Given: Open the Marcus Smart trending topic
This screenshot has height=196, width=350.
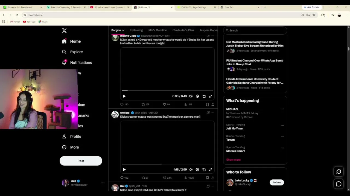Looking at the screenshot, I should pyautogui.click(x=235, y=151).
